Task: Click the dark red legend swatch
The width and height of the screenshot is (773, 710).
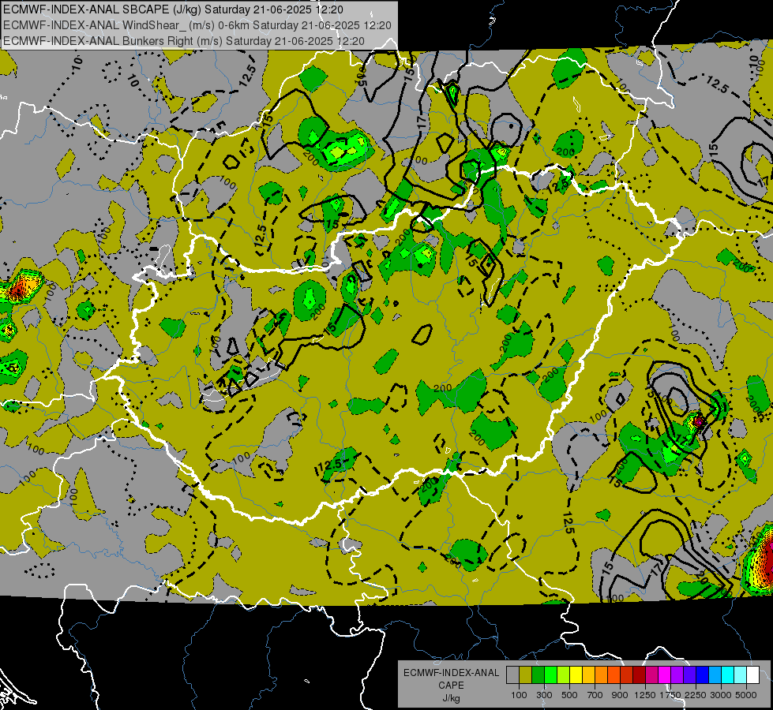Action: point(639,674)
